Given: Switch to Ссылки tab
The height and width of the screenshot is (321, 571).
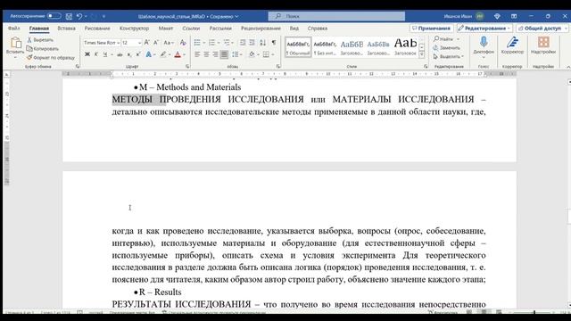Looking at the screenshot, I should (x=191, y=28).
